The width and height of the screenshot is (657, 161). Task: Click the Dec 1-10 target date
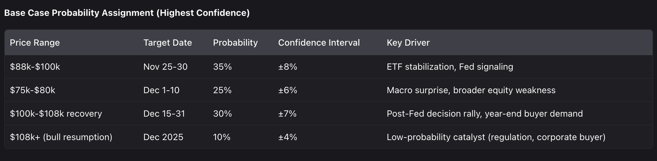click(x=161, y=90)
